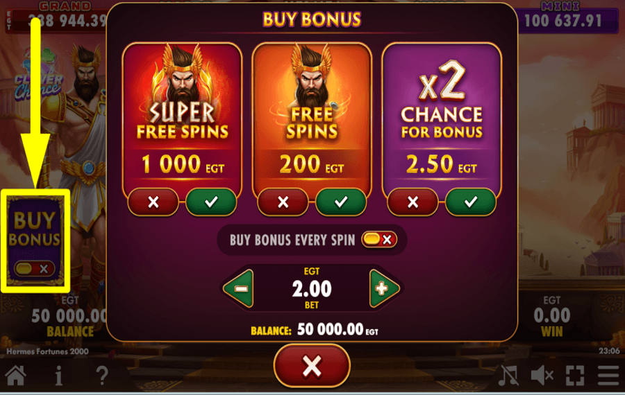Enable the Buy Bonus Every Spin toggle
The height and width of the screenshot is (395, 625).
(379, 240)
